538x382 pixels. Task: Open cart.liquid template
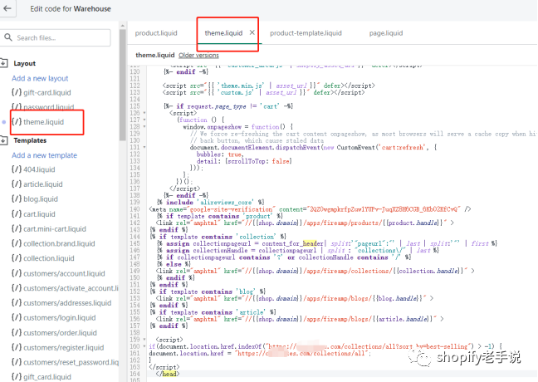click(33, 214)
